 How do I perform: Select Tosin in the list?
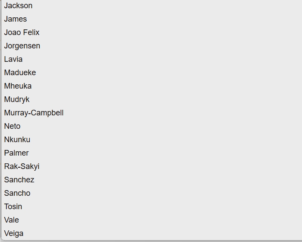point(13,207)
